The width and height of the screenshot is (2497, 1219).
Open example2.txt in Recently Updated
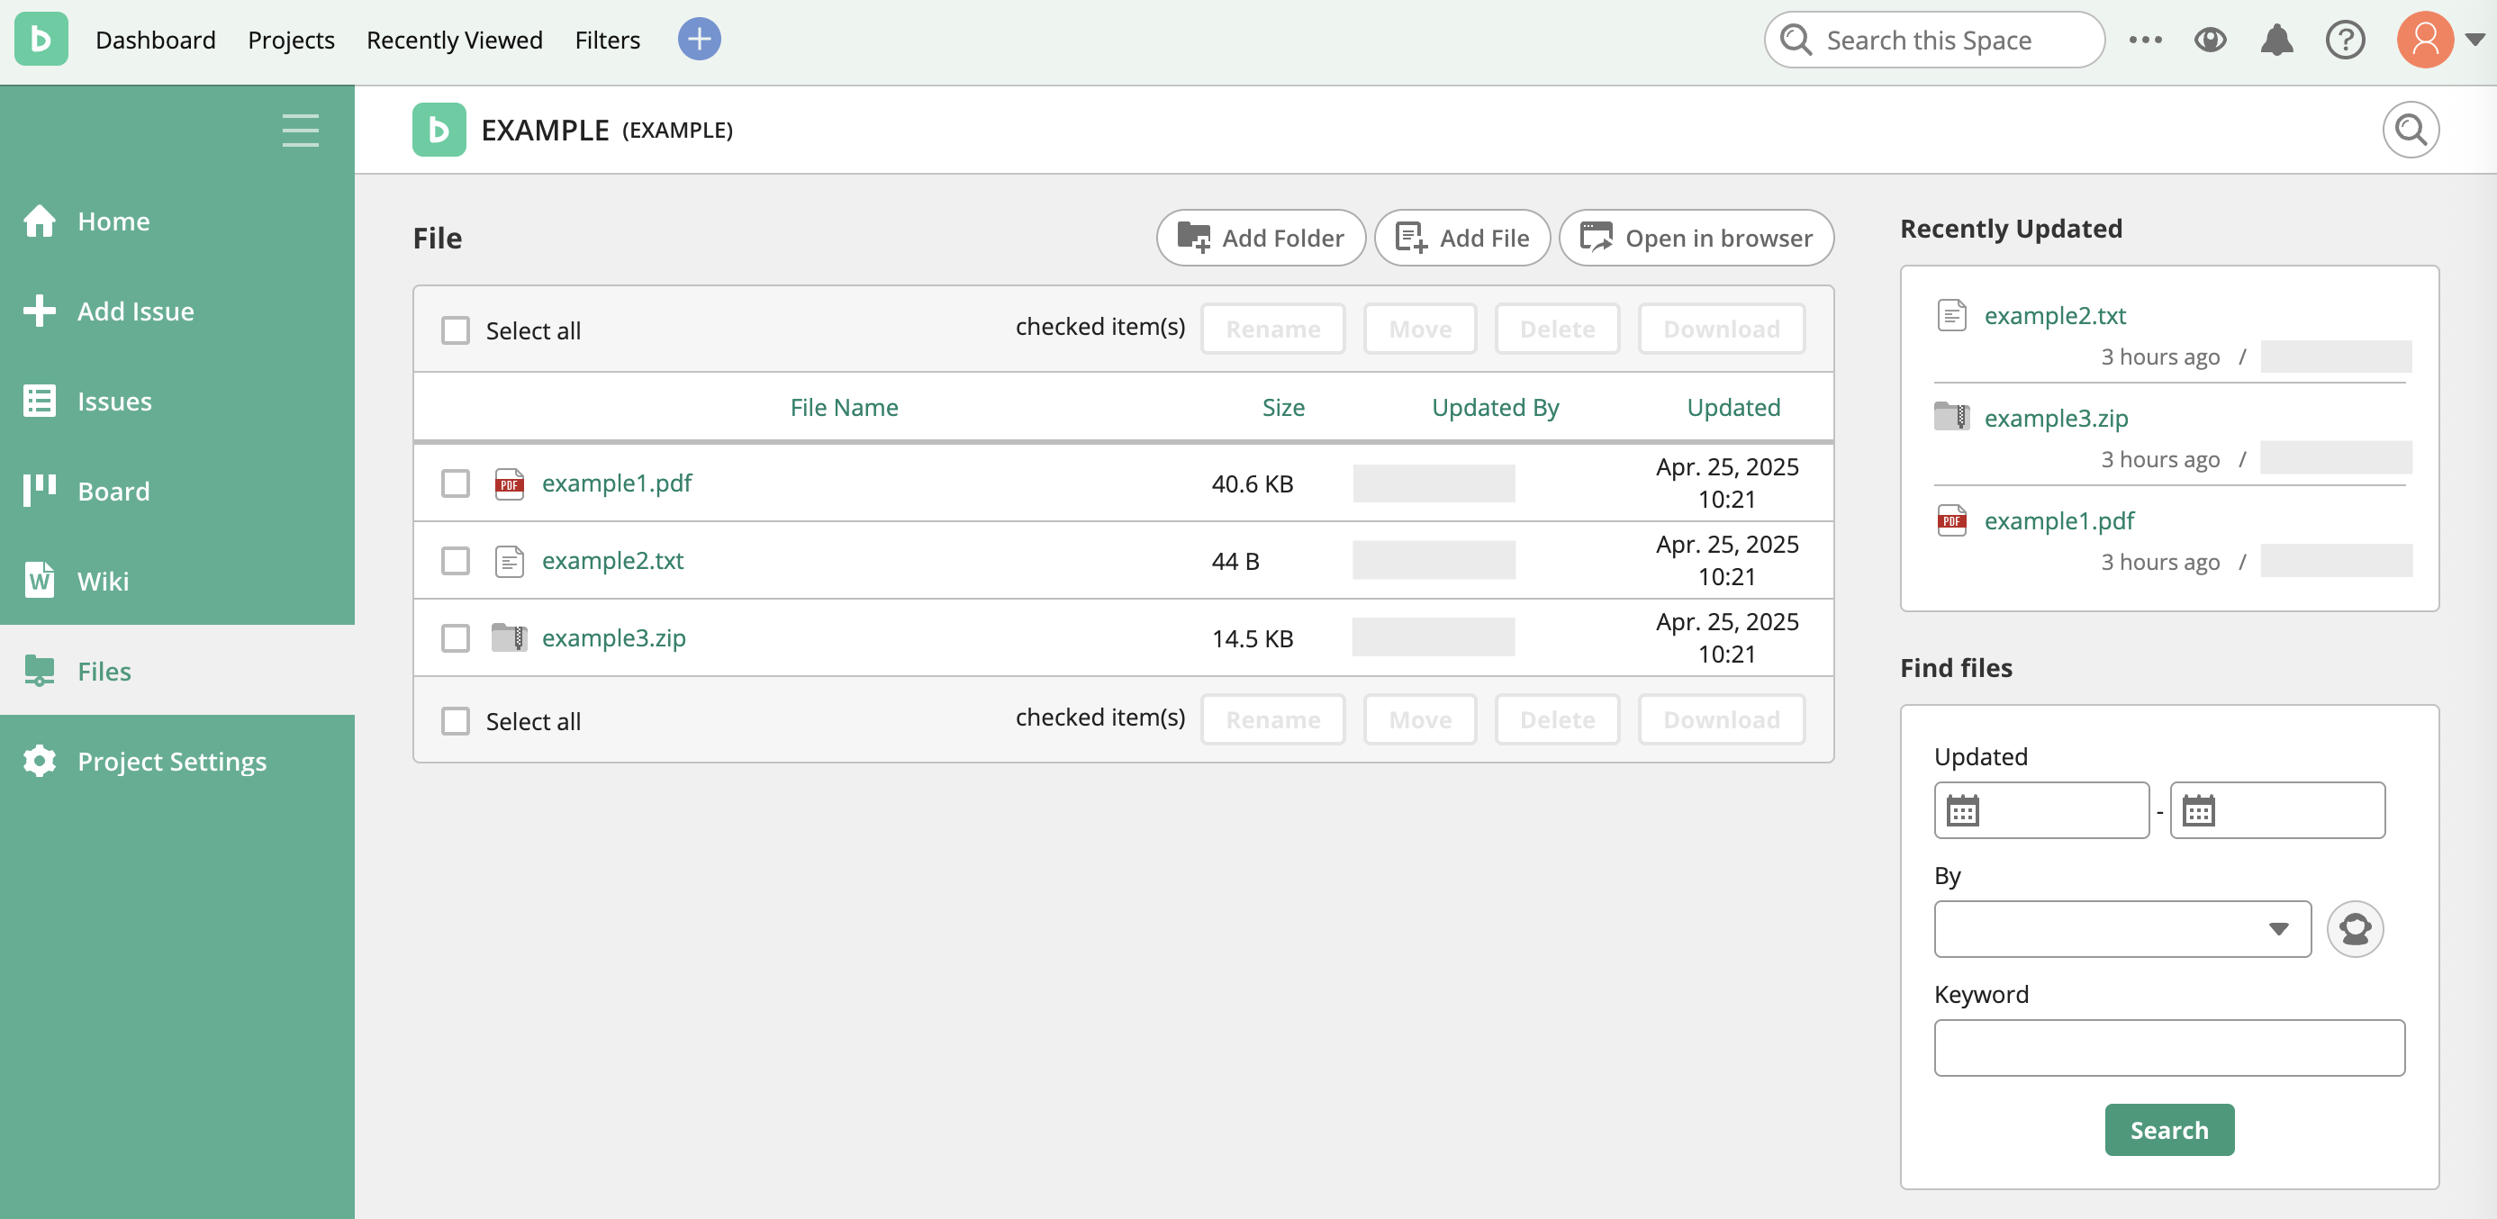pyautogui.click(x=2054, y=315)
